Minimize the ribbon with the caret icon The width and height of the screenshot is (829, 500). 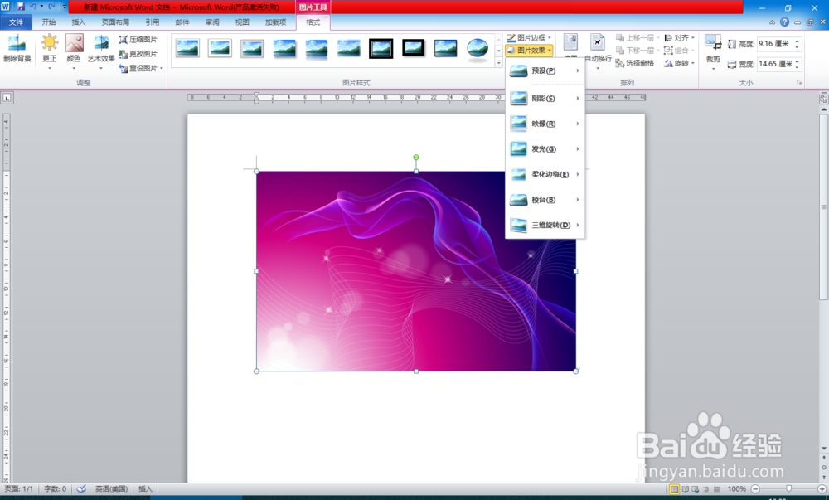tap(773, 22)
